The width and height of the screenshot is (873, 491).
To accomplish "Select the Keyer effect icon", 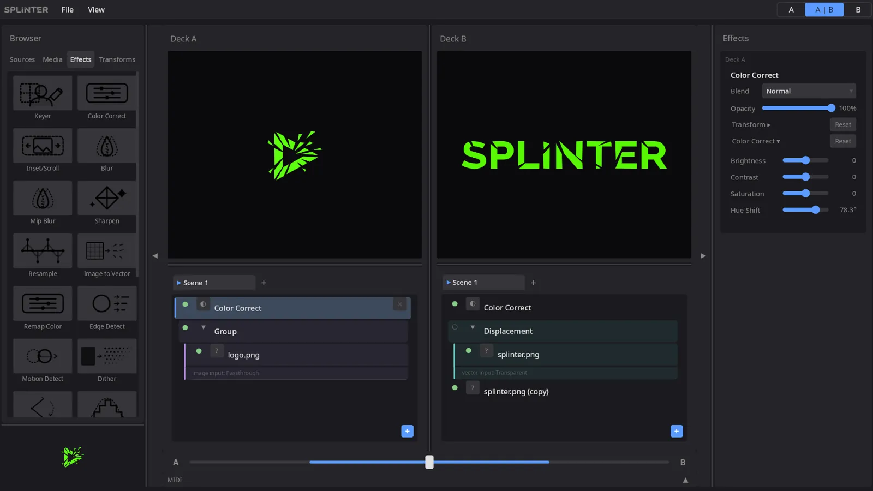I will 43,93.
